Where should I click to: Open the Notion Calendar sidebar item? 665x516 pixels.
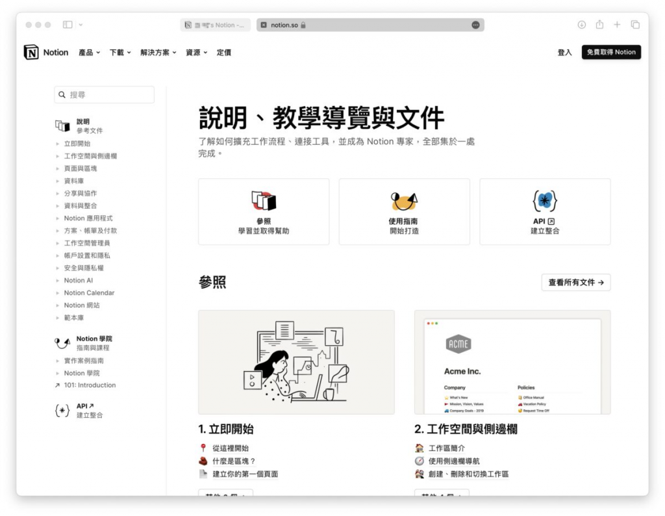pos(89,293)
